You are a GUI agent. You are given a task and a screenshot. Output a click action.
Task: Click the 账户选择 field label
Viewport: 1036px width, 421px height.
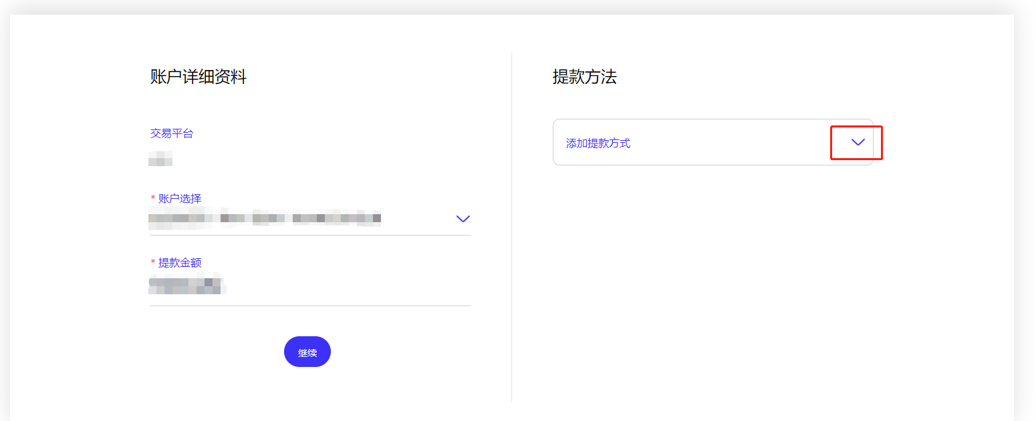tap(179, 198)
